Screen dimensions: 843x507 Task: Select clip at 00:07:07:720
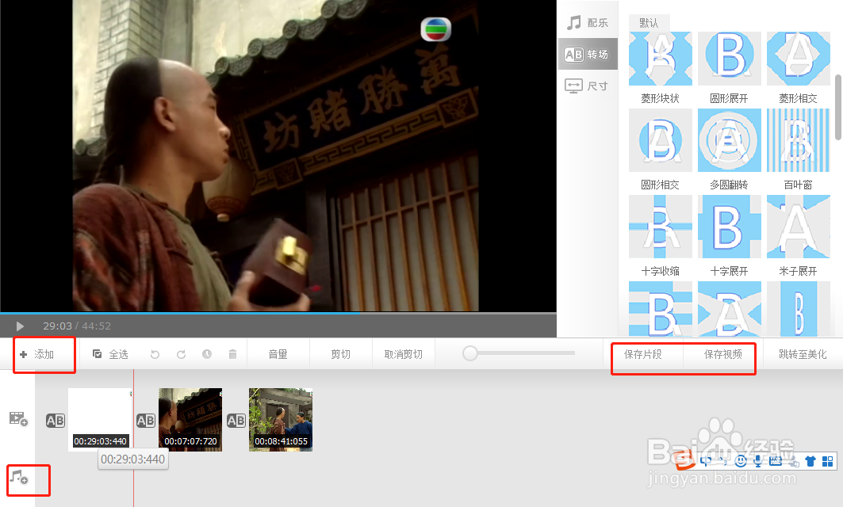tap(190, 419)
